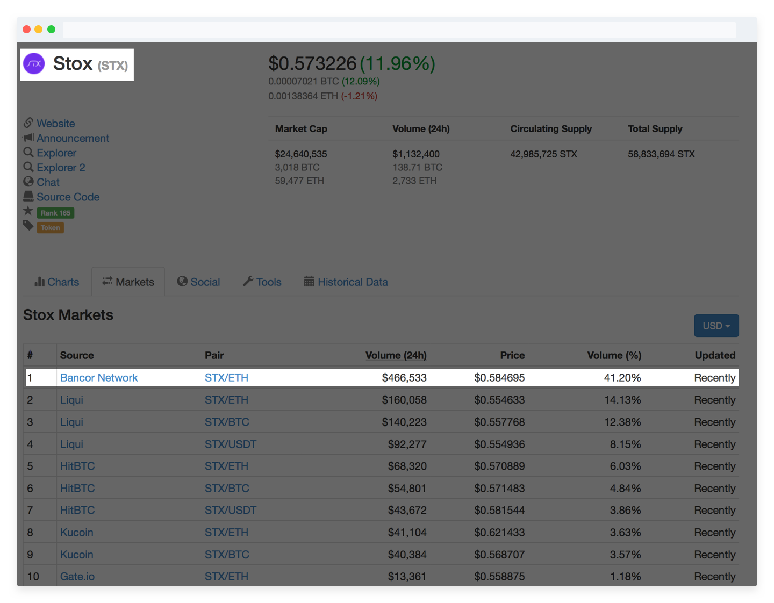The width and height of the screenshot is (774, 603).
Task: Click total supply 58,833,694 STX
Action: pyautogui.click(x=661, y=154)
